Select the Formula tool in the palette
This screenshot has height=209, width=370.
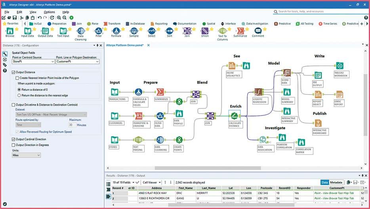point(116,30)
